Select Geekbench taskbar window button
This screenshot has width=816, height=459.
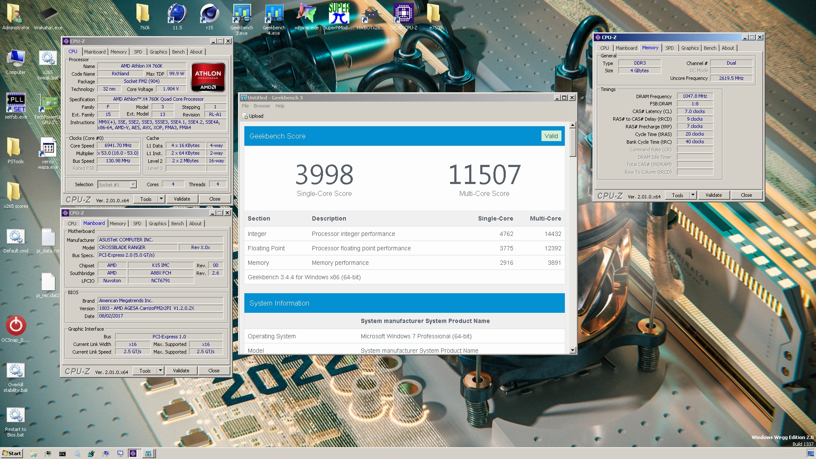tap(148, 453)
